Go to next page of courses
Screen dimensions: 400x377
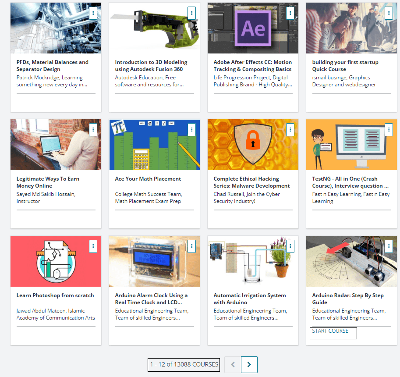pyautogui.click(x=249, y=365)
